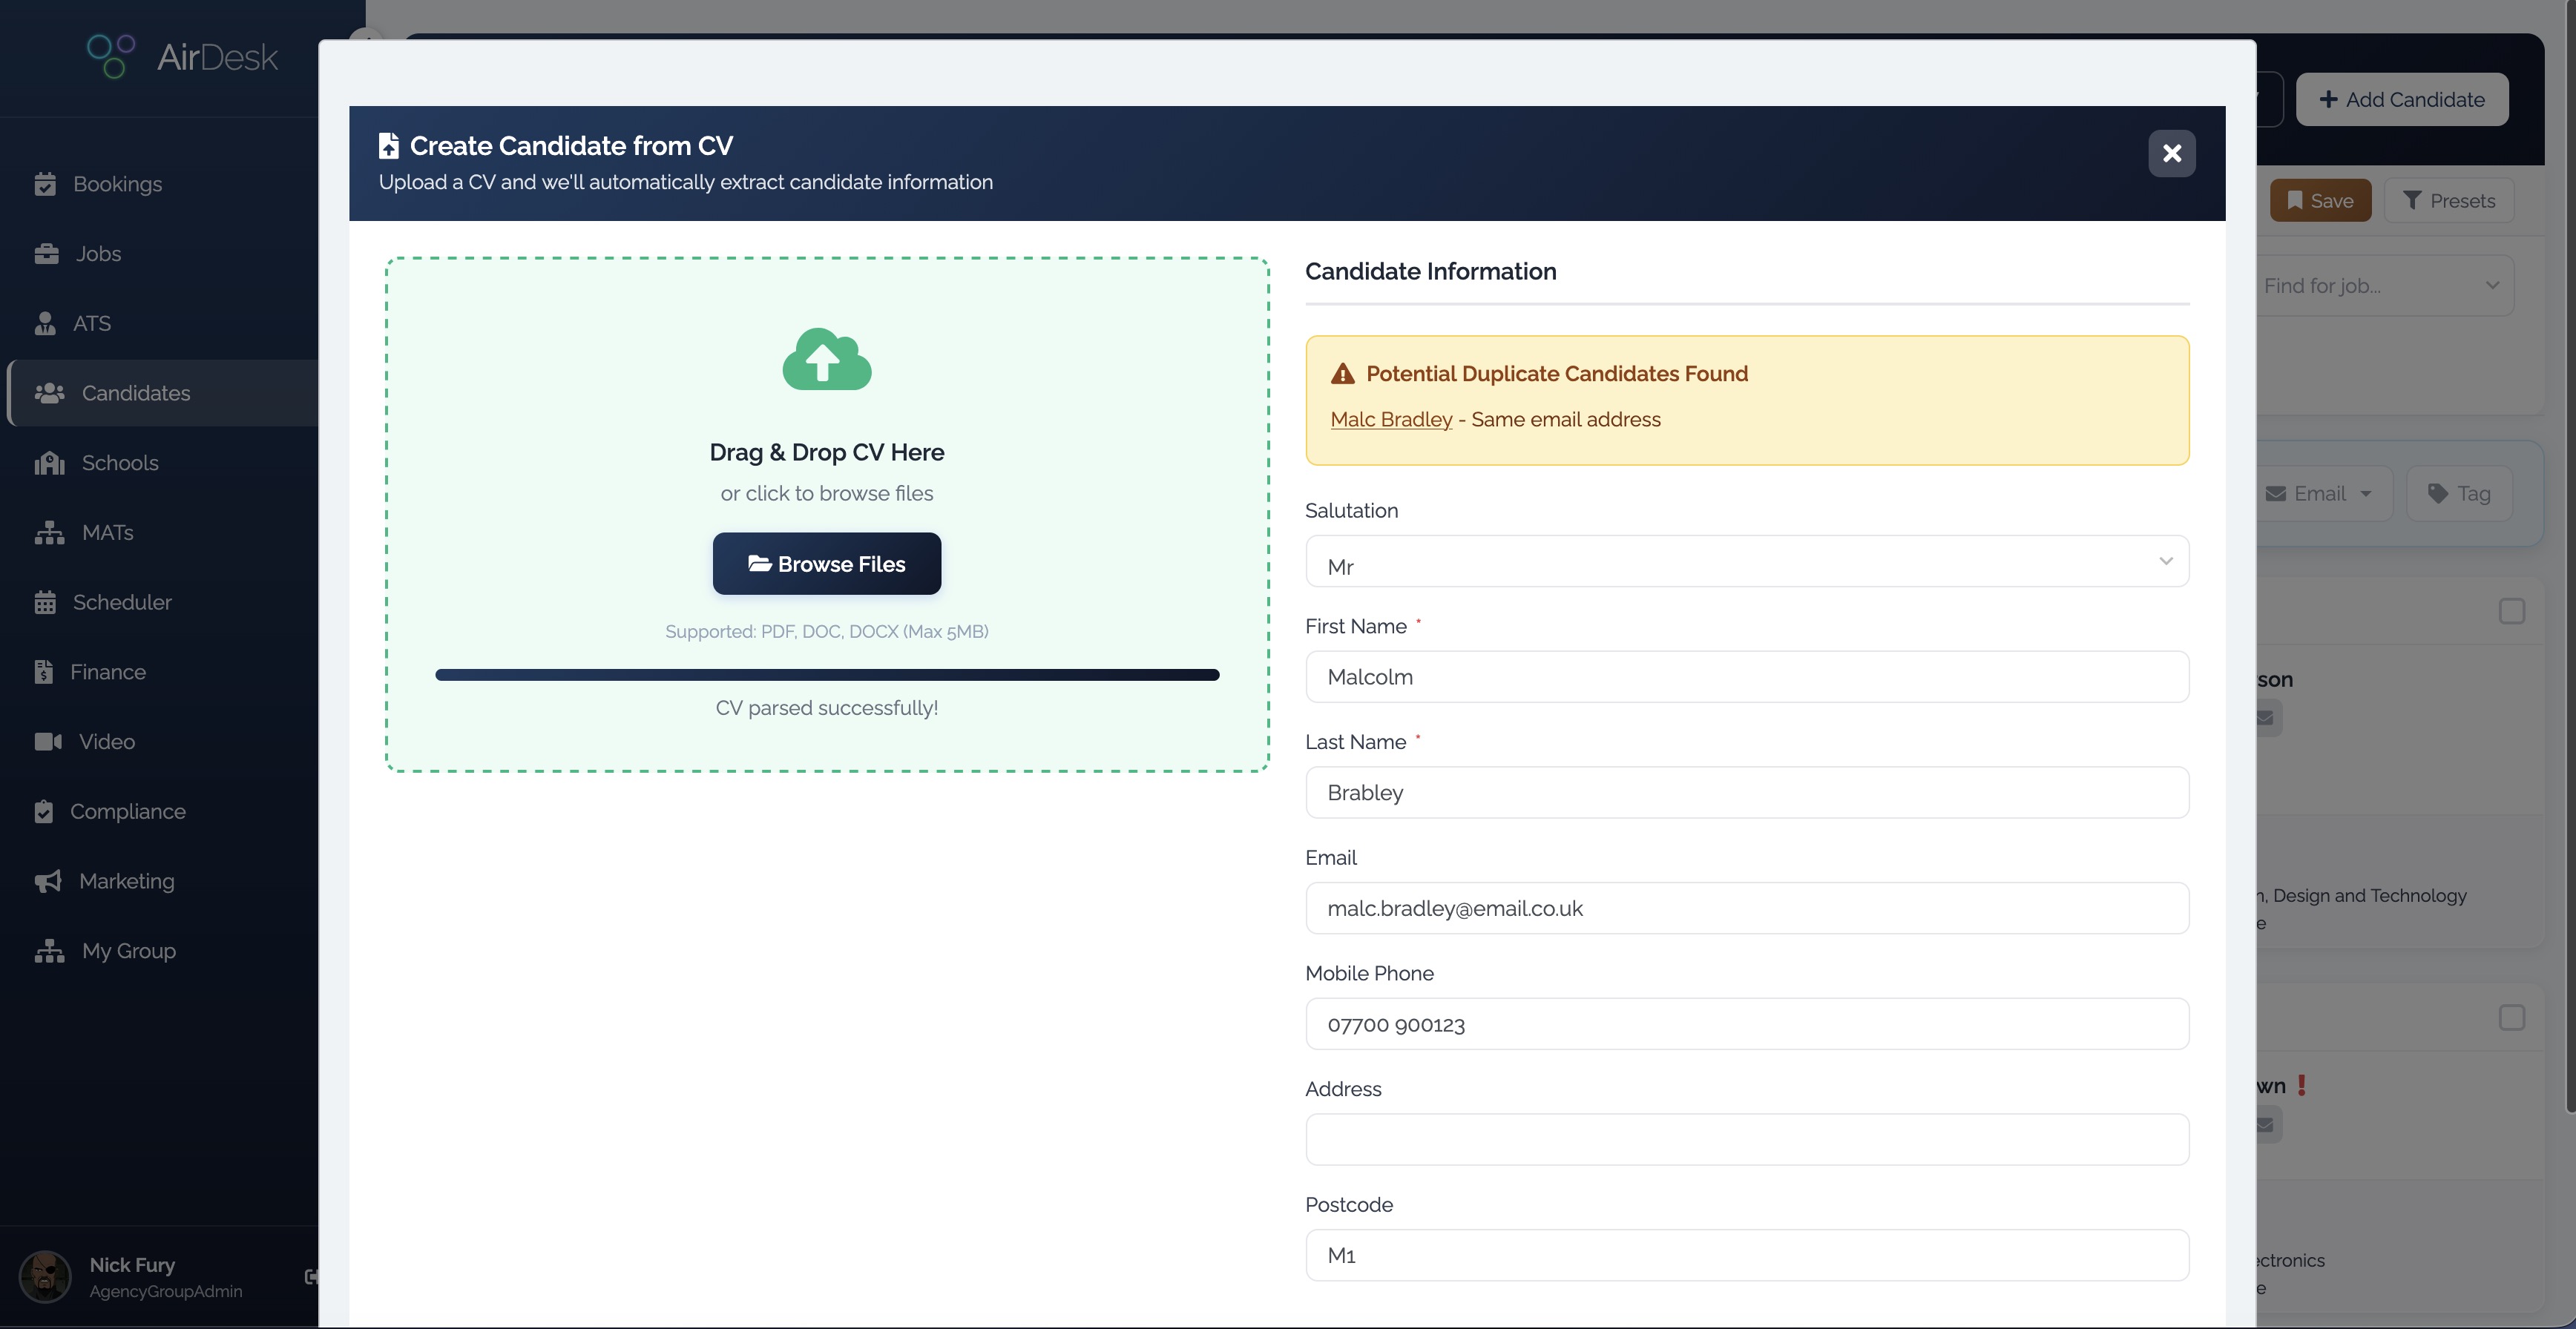
Task: Click Add Candidate in background page
Action: tap(2402, 100)
